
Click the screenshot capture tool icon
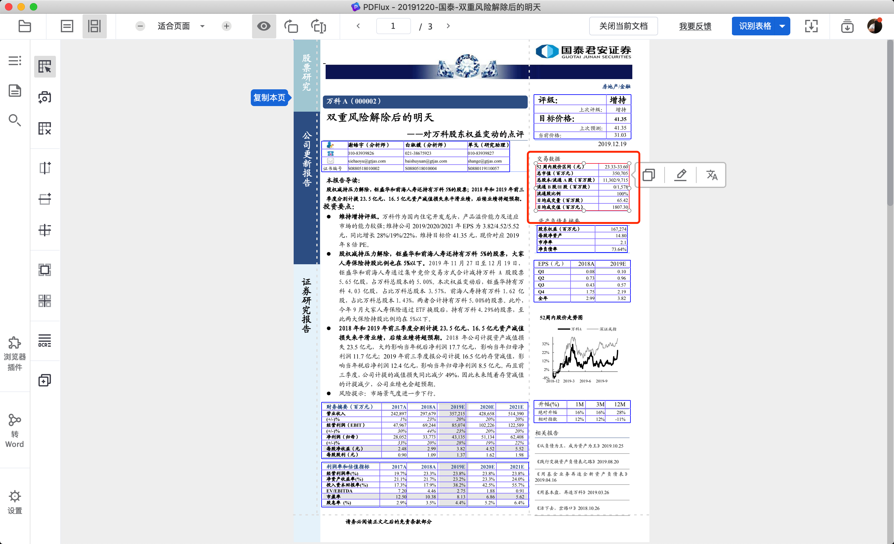pos(45,97)
